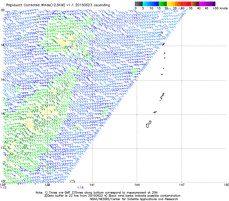Click the '14' latitude axis label
The image size is (229, 201).
(2, 113)
